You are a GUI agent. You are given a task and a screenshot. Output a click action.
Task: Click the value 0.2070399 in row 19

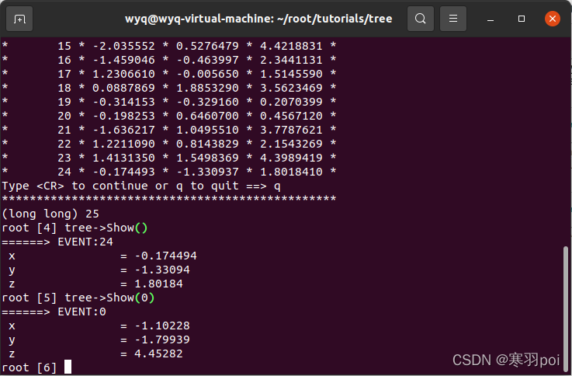(291, 102)
